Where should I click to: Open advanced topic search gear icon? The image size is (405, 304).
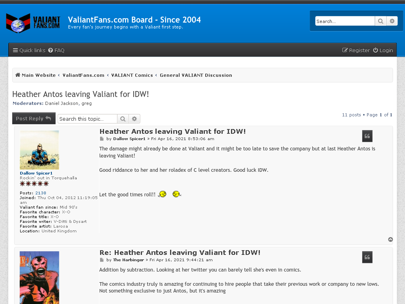click(x=134, y=119)
